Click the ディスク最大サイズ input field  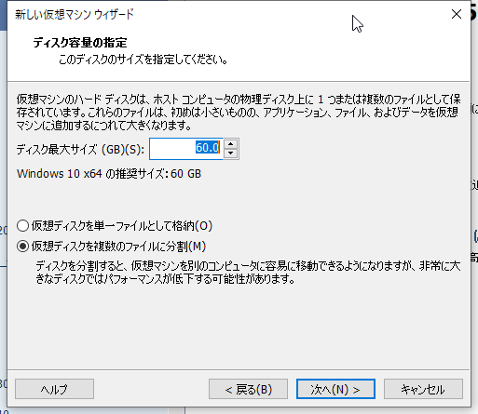click(x=185, y=149)
